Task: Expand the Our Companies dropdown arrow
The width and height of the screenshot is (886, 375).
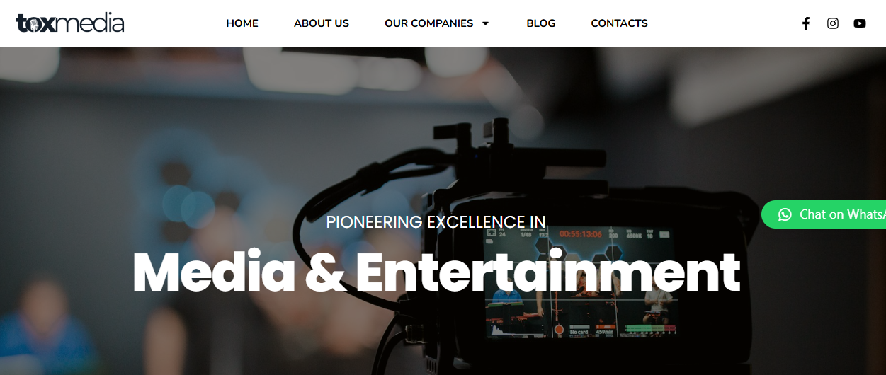Action: pyautogui.click(x=485, y=23)
